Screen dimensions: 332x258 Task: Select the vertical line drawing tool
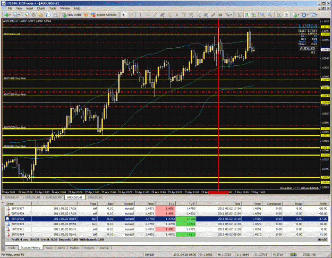tap(140, 15)
